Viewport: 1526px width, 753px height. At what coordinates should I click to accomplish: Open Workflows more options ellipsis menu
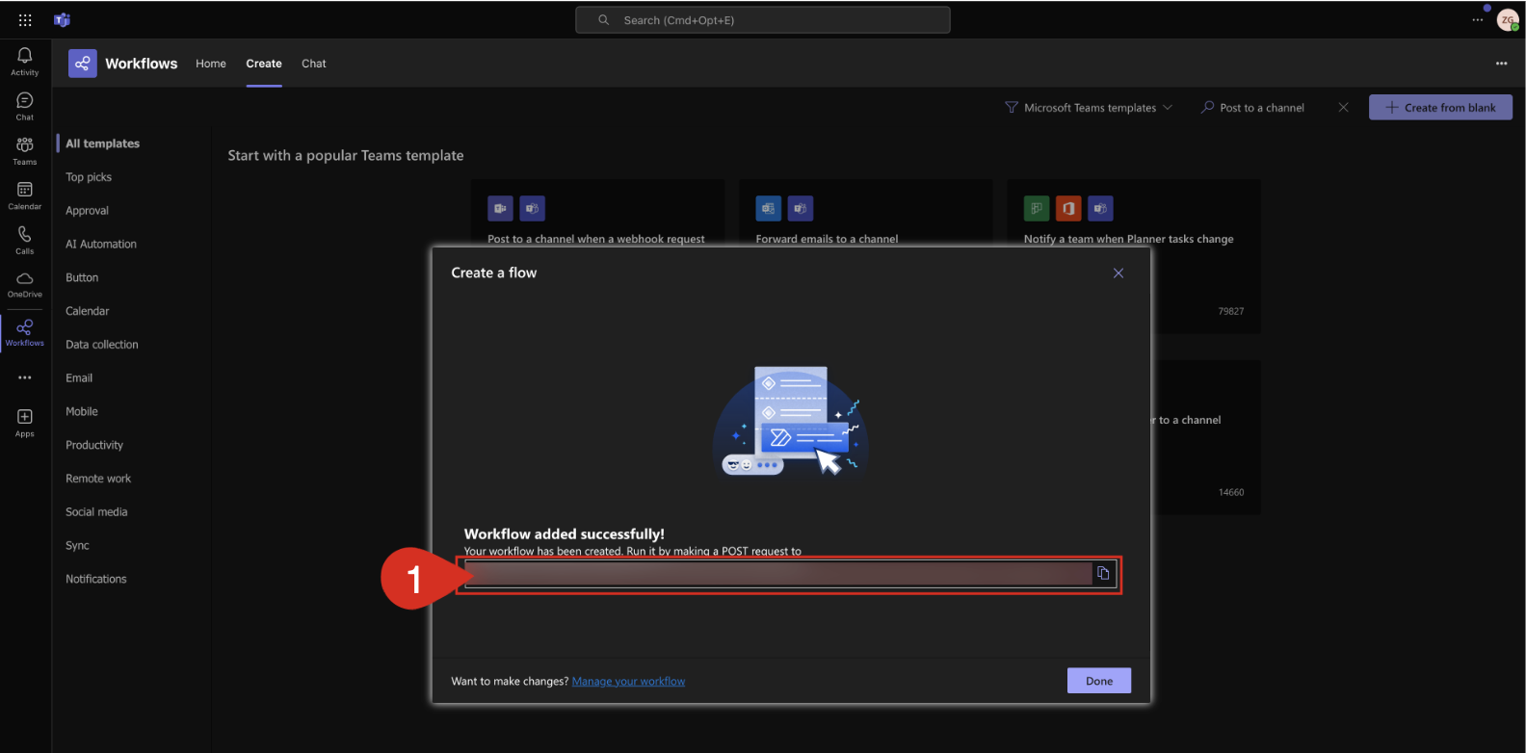tap(1501, 64)
